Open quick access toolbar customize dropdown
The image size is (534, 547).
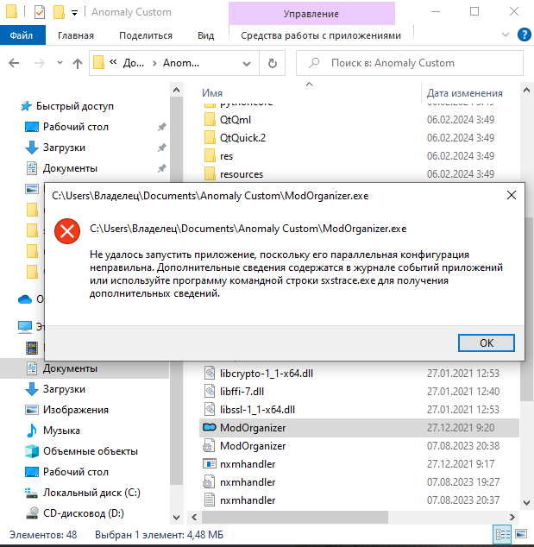pyautogui.click(x=74, y=13)
